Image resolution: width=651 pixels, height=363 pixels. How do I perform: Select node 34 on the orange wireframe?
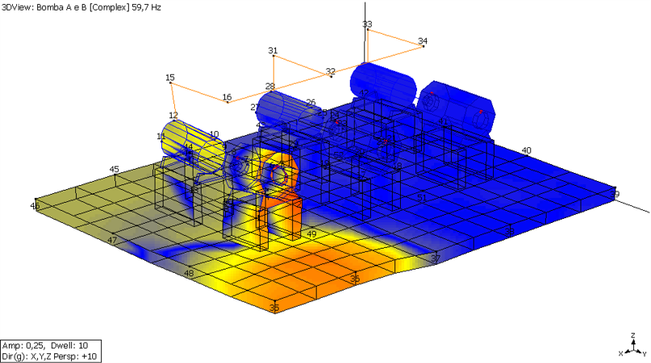pyautogui.click(x=423, y=46)
